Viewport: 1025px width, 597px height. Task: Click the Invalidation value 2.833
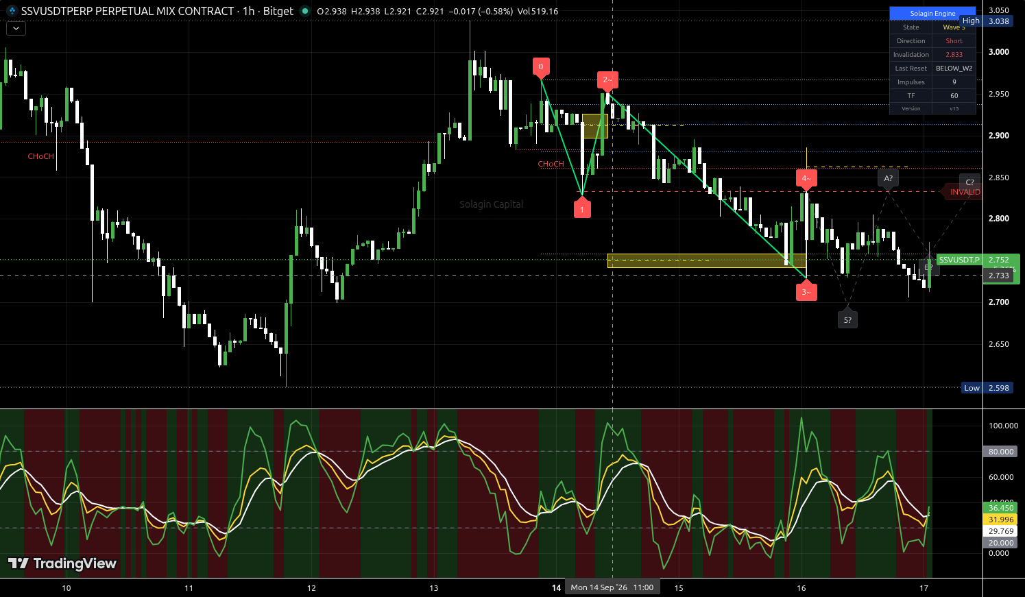(954, 55)
